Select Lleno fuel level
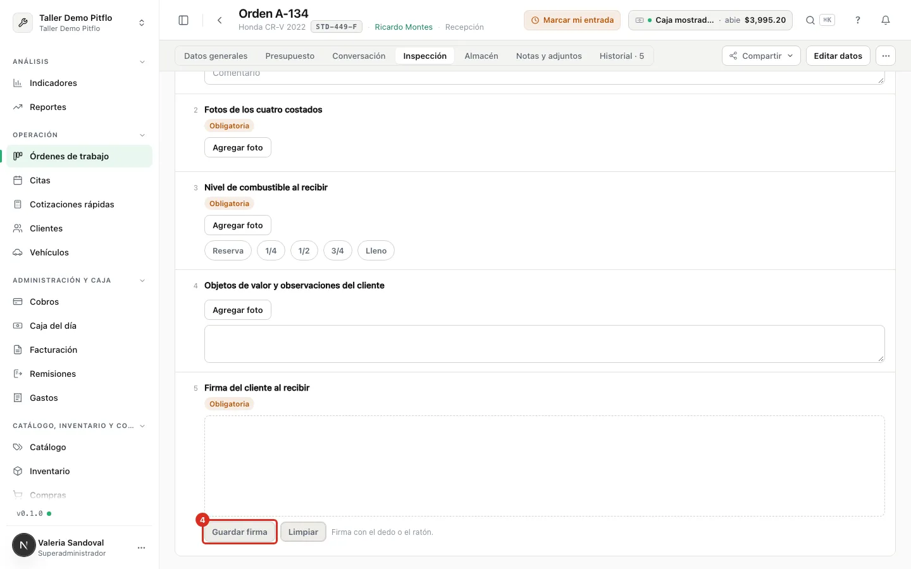Viewport: 911px width, 569px height. pos(376,250)
